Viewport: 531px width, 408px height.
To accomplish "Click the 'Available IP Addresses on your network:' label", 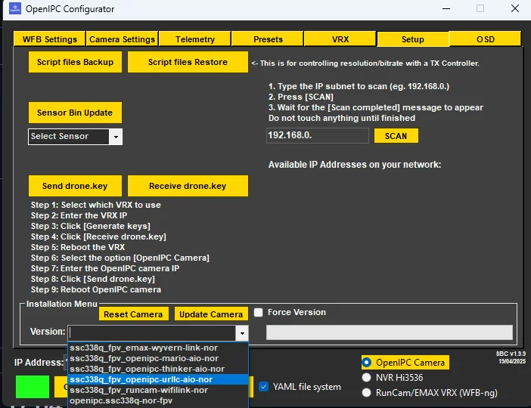I will (x=355, y=165).
